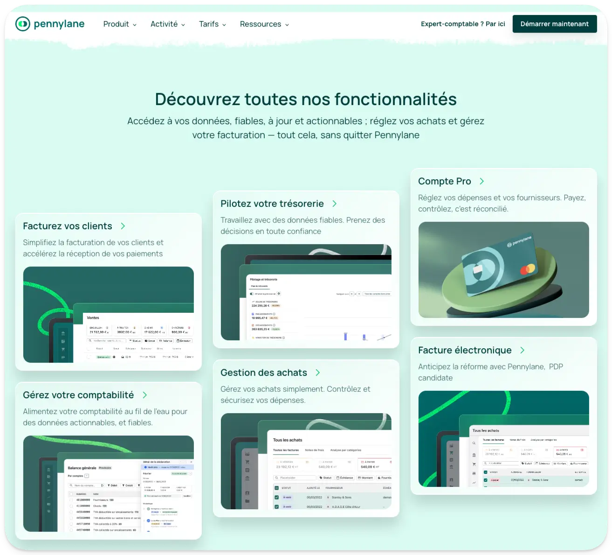Open the Gestion des achats heading link

264,372
